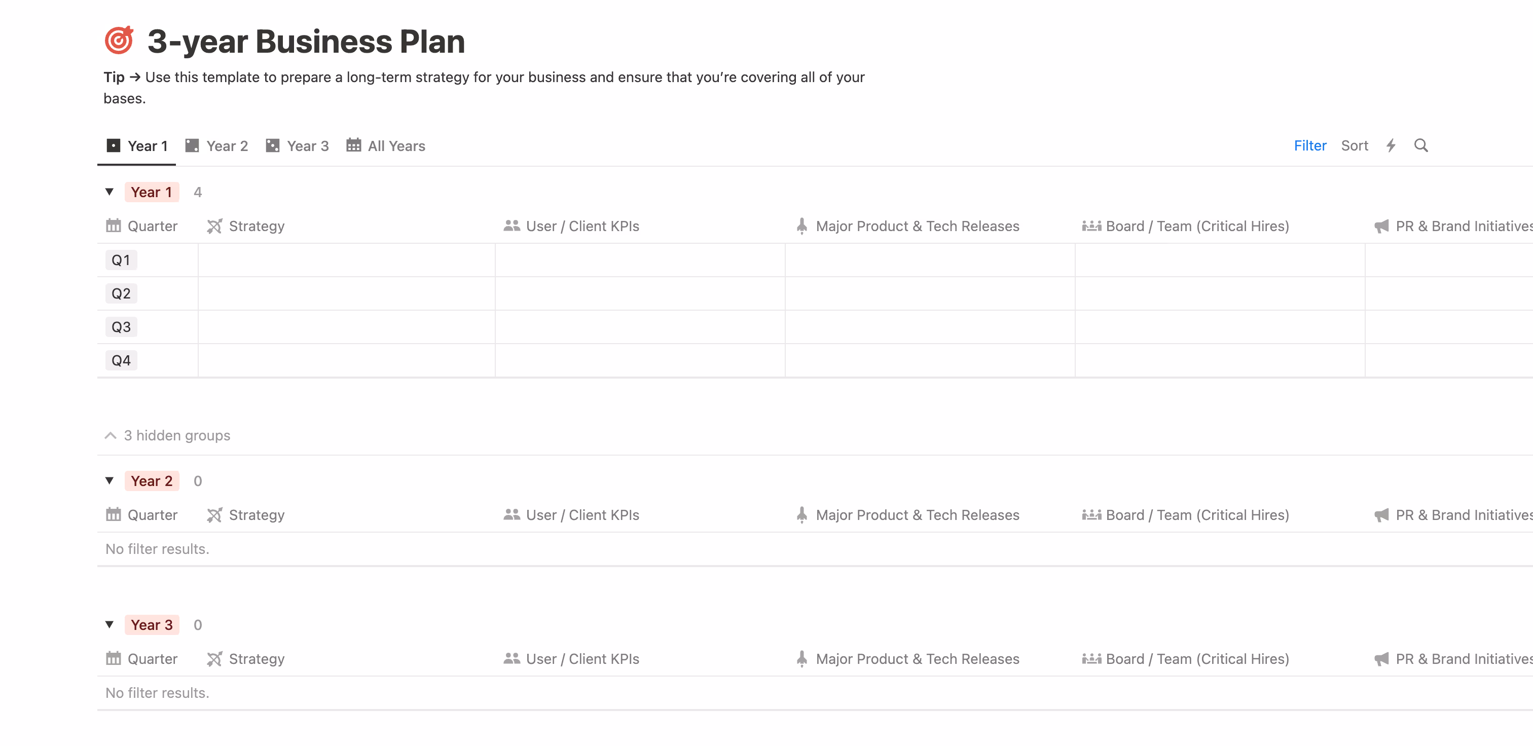The width and height of the screenshot is (1533, 746).
Task: Click the team icon beside Board / Team header
Action: point(1092,226)
